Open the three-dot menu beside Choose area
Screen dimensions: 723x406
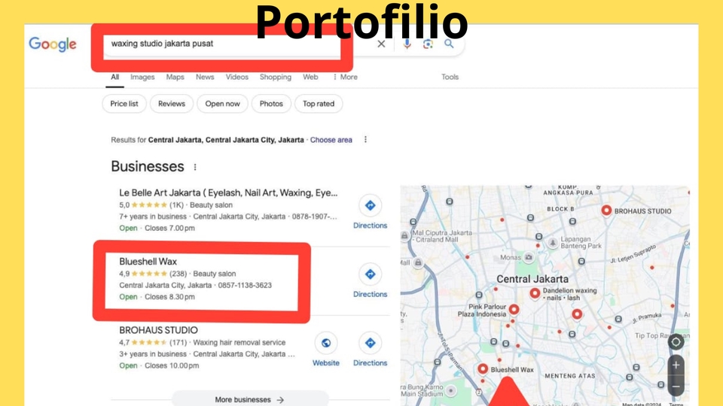[366, 140]
